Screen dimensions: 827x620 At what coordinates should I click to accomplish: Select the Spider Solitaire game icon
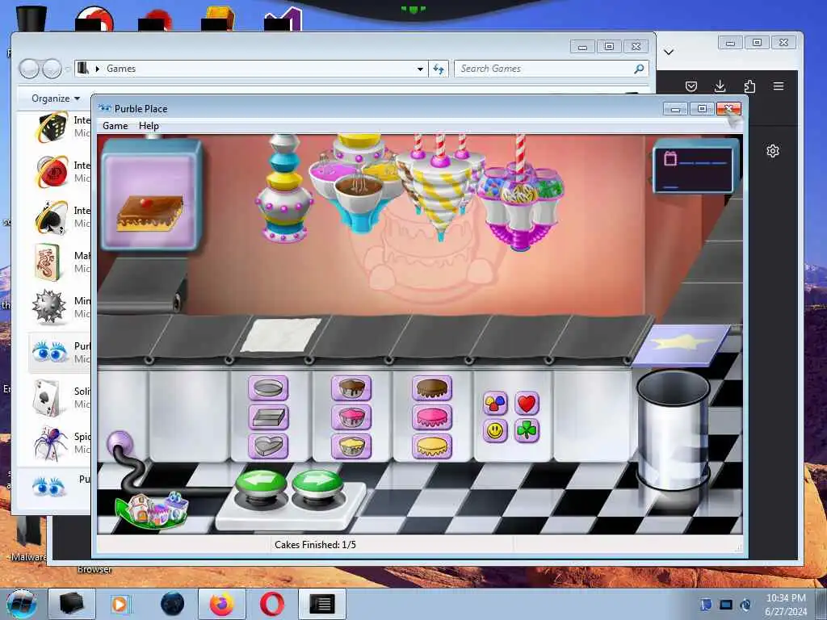point(51,443)
